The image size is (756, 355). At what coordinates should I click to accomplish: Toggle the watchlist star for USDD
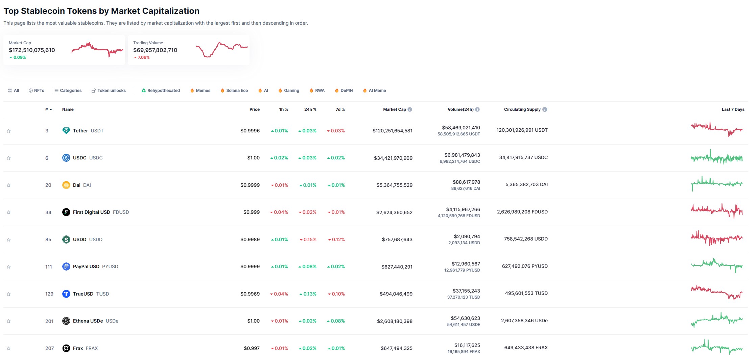click(9, 240)
